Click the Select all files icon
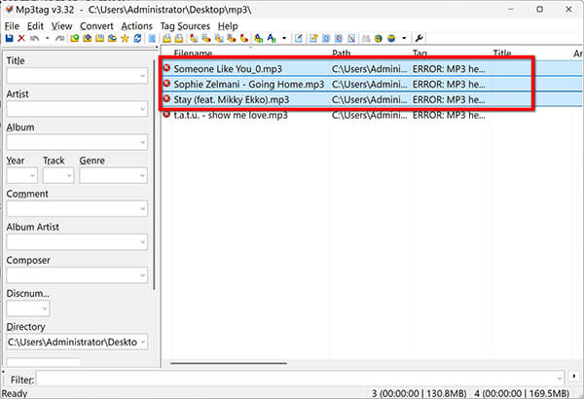Viewport: 584px width, 399px height. tap(152, 38)
